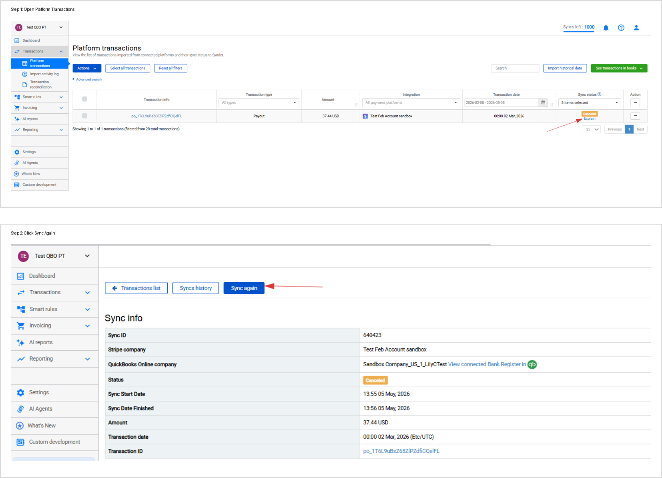Open AI Agents in Step 2 sidebar
This screenshot has height=478, width=662.
54,409
